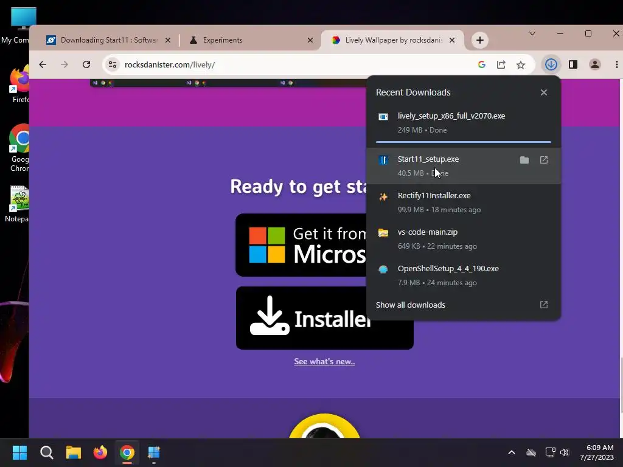Screen dimensions: 623x467
Task: Click the show all downloads external icon
Action: 543,305
